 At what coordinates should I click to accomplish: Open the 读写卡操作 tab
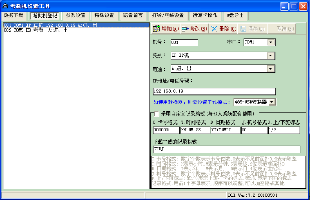coord(205,15)
